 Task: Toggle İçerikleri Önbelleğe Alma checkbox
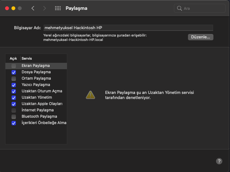pyautogui.click(x=14, y=123)
